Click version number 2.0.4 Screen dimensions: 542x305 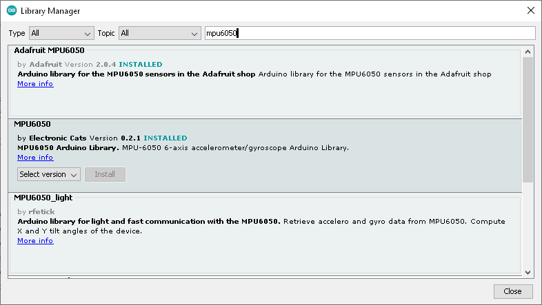click(x=106, y=65)
